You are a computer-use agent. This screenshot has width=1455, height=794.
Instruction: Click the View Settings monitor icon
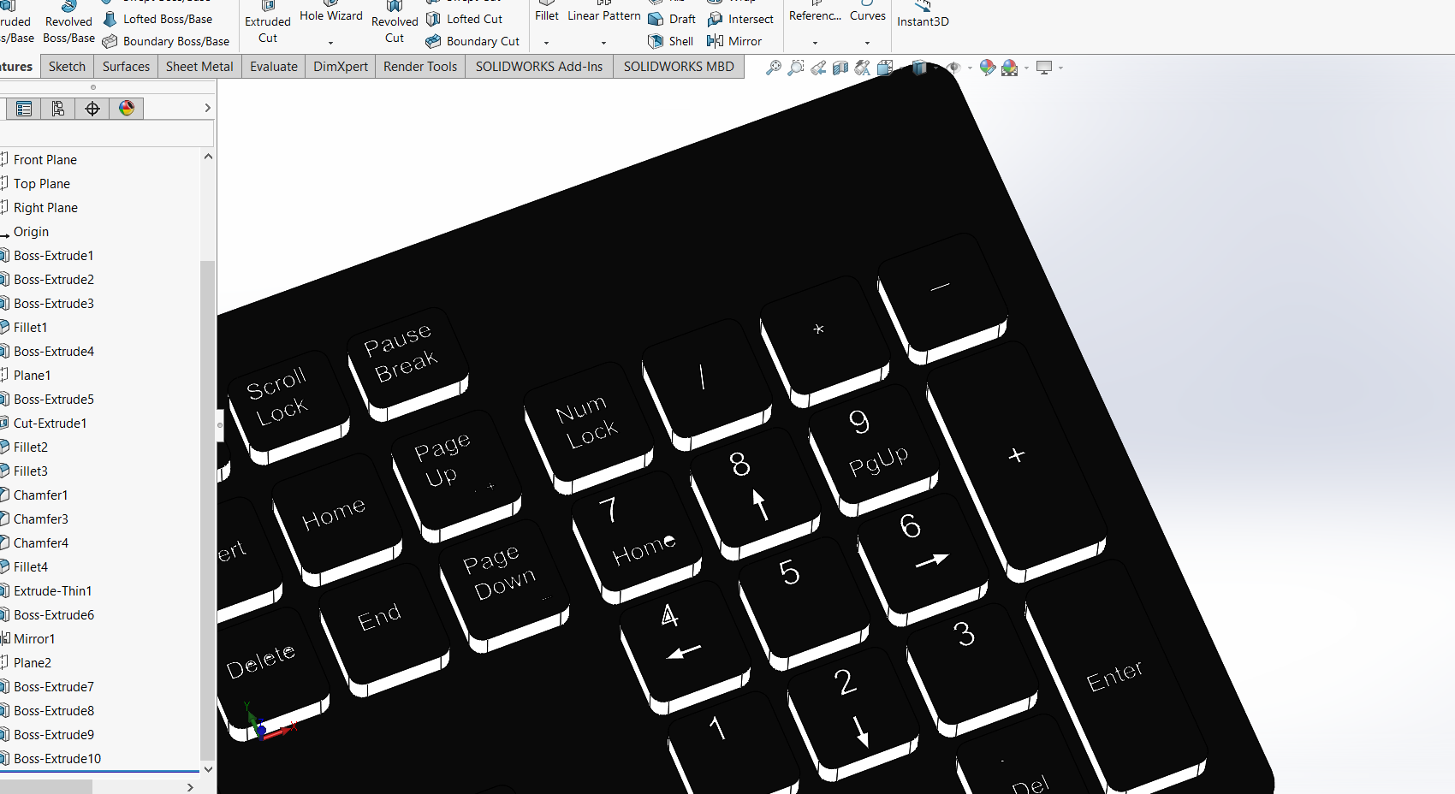[x=1044, y=68]
